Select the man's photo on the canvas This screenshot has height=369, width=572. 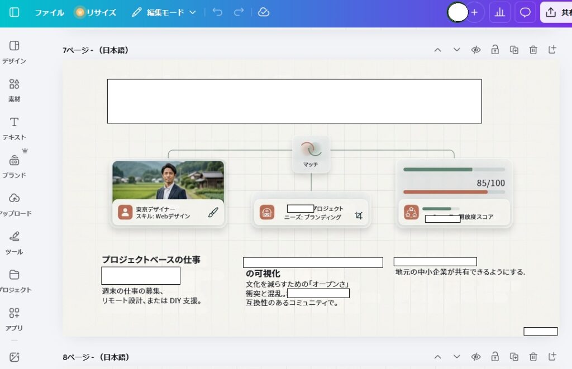pyautogui.click(x=168, y=180)
